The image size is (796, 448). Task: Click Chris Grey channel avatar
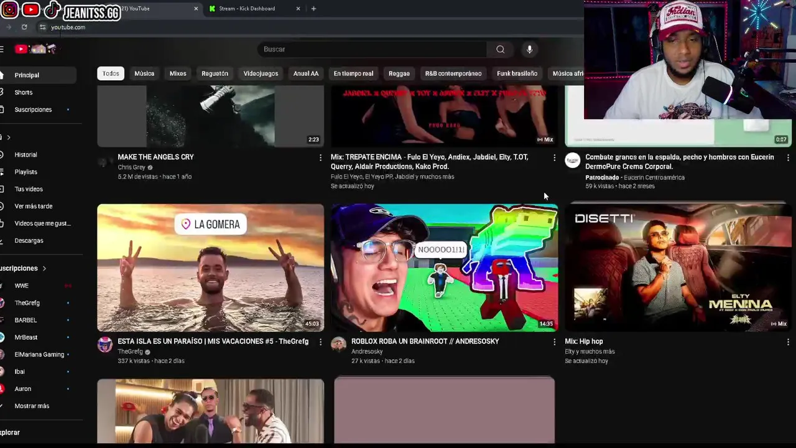(104, 161)
